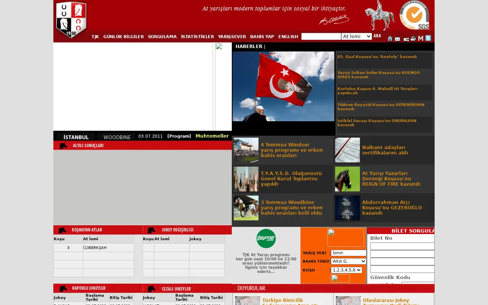Open T.Y.A.Y.S.D. Olağanüstü Genel Kurul article

point(291,179)
